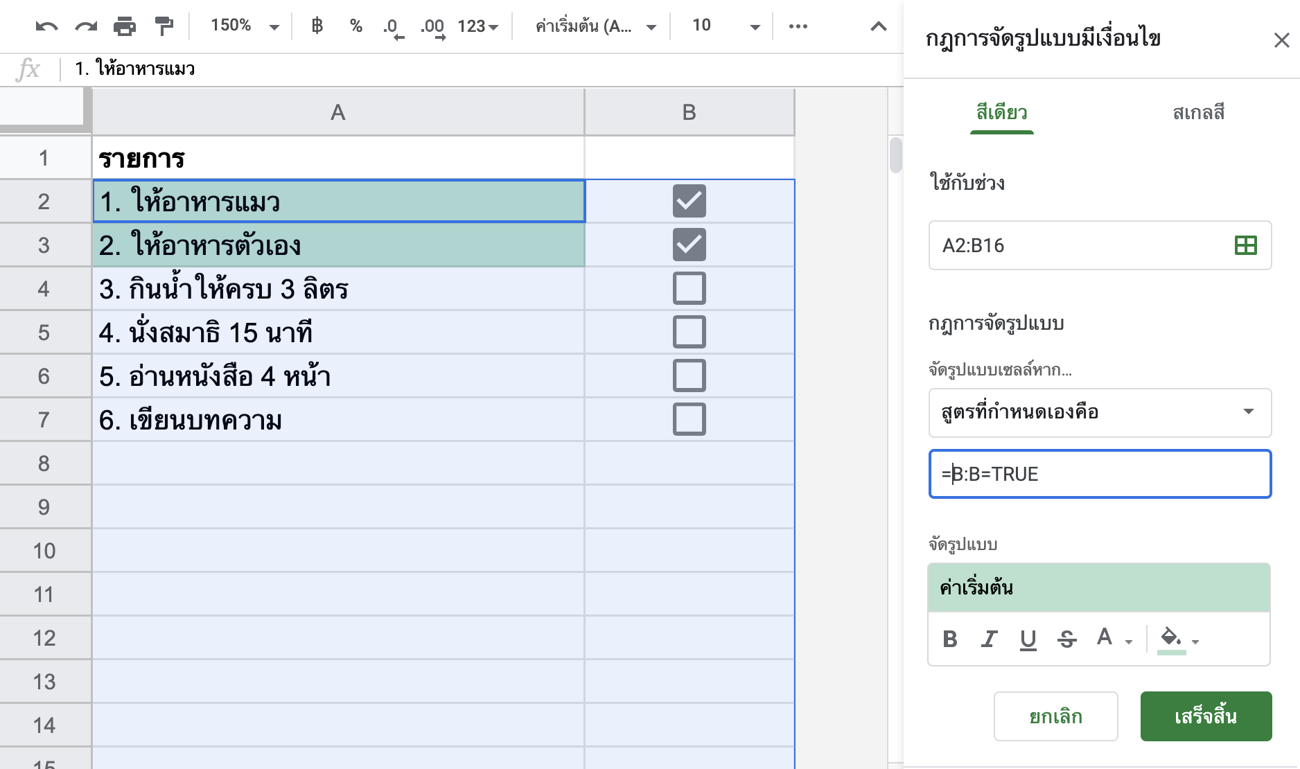Click the เสร็จสิ้น button

pyautogui.click(x=1206, y=716)
